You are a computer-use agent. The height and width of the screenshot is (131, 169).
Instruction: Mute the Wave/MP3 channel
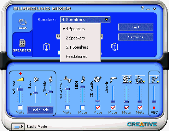(x=68, y=108)
